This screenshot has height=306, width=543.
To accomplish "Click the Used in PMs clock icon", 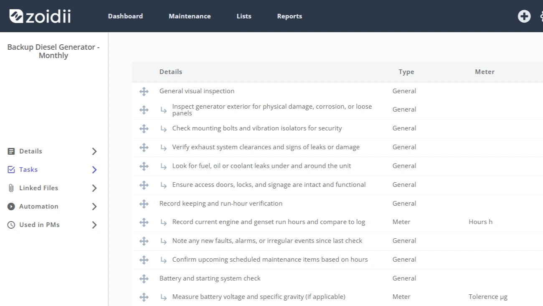I will [11, 225].
